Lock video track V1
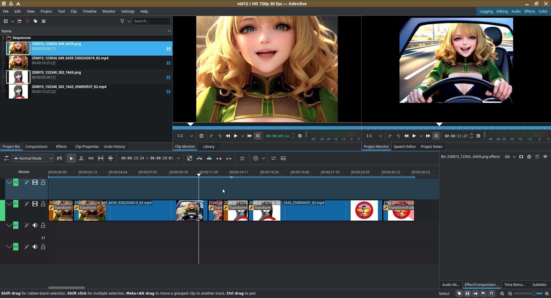Image resolution: width=551 pixels, height=298 pixels. point(43,204)
